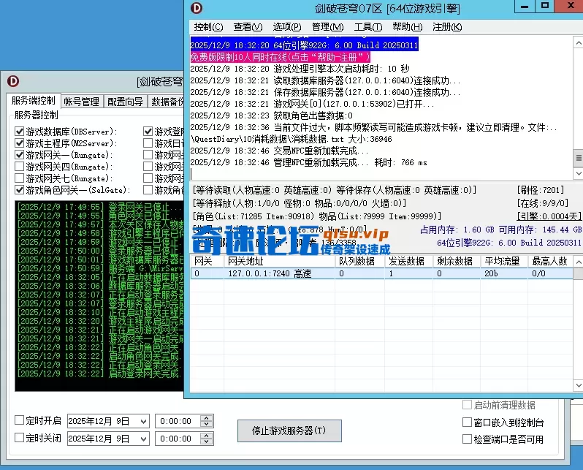Switch to the 服务端控制 tab

pyautogui.click(x=34, y=100)
